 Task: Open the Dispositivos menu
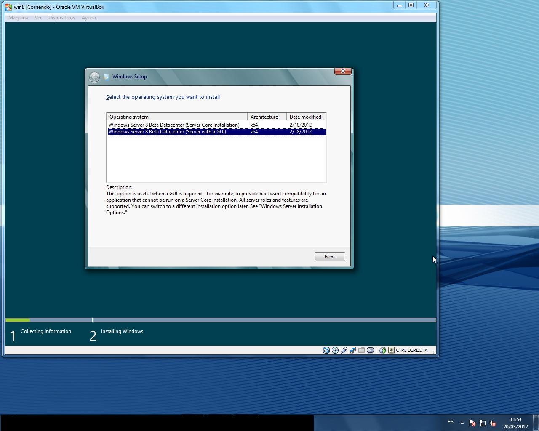[x=61, y=18]
